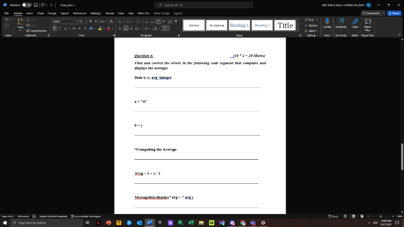Click Accessibility: Investigate in status bar
The height and width of the screenshot is (227, 404).
point(86,216)
